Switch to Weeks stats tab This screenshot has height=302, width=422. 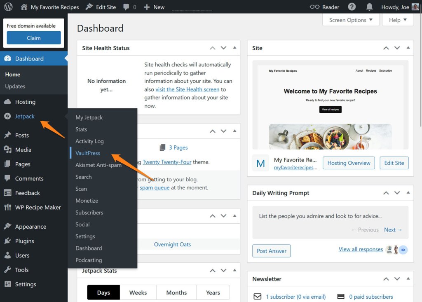[138, 292]
